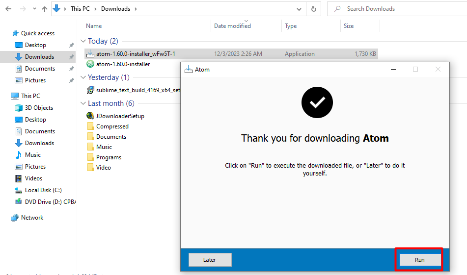
Task: Select Downloads in the address breadcrumb
Action: 115,9
